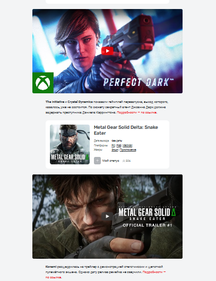Click The Initiative bold text in the article
Viewport: 216px width, 281px height.
point(55,102)
